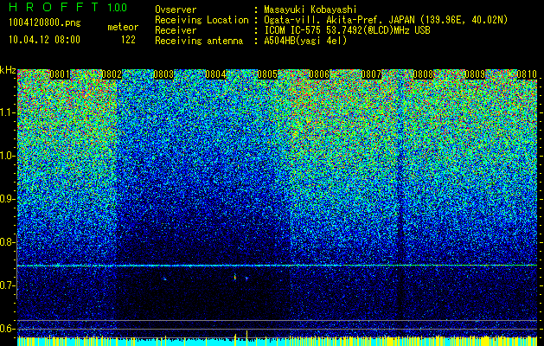Click the Receiving antenna label
This screenshot has width=544, height=346.
point(199,41)
